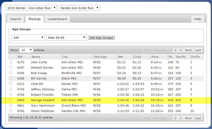Sort table by Pace column header
This screenshot has width=212, height=129.
coord(158,57)
